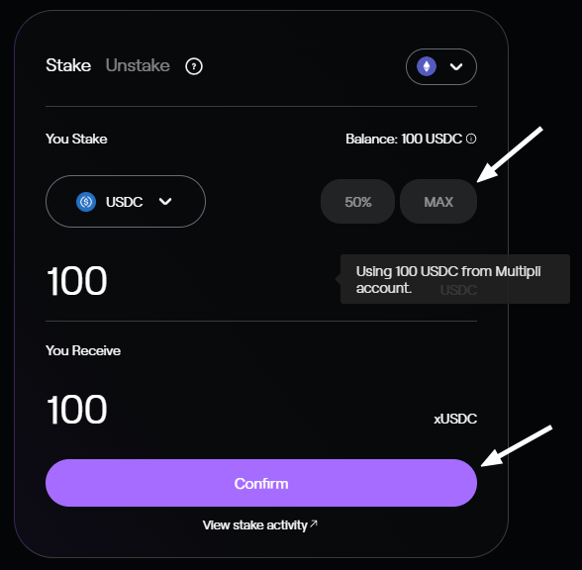Click the You Receive 100 amount
The width and height of the screenshot is (582, 570).
pyautogui.click(x=77, y=410)
